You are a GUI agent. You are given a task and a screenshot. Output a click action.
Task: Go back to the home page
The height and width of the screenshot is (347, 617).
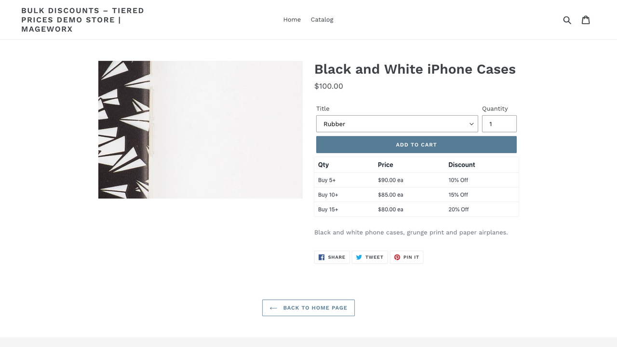[308, 307]
